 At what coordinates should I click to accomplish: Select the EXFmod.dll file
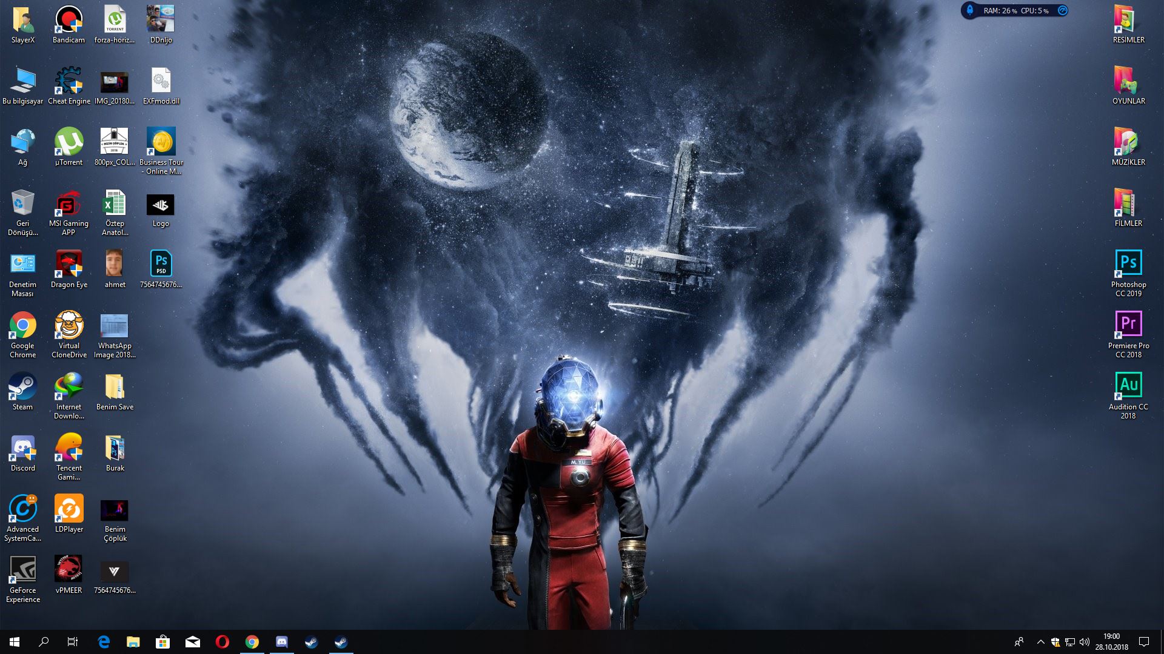161,85
